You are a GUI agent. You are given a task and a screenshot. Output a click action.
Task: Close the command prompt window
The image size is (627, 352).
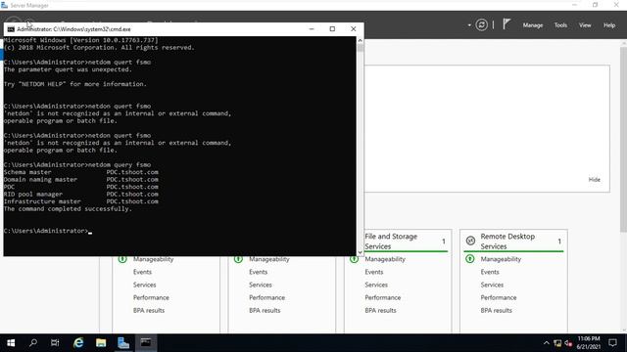353,28
